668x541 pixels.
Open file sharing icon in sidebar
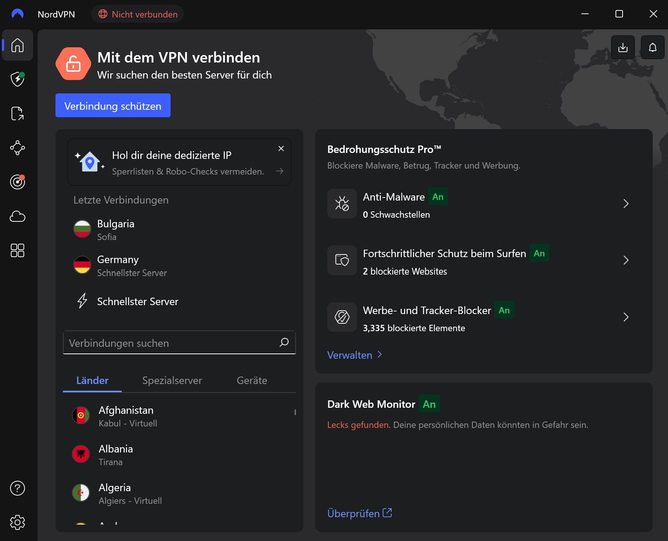coord(18,113)
